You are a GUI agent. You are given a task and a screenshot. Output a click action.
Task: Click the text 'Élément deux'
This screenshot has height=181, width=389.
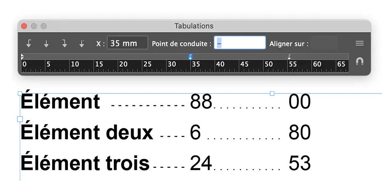(x=87, y=132)
